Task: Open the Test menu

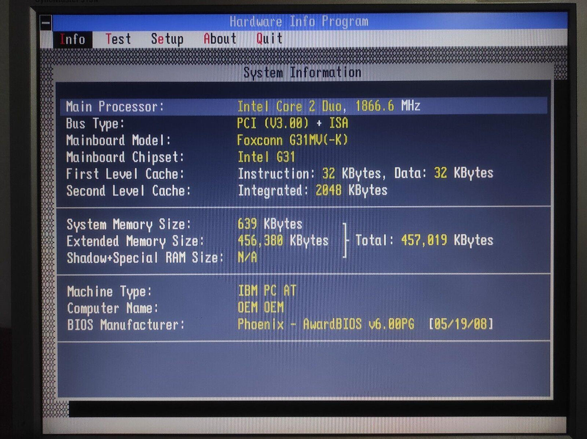Action: tap(118, 39)
